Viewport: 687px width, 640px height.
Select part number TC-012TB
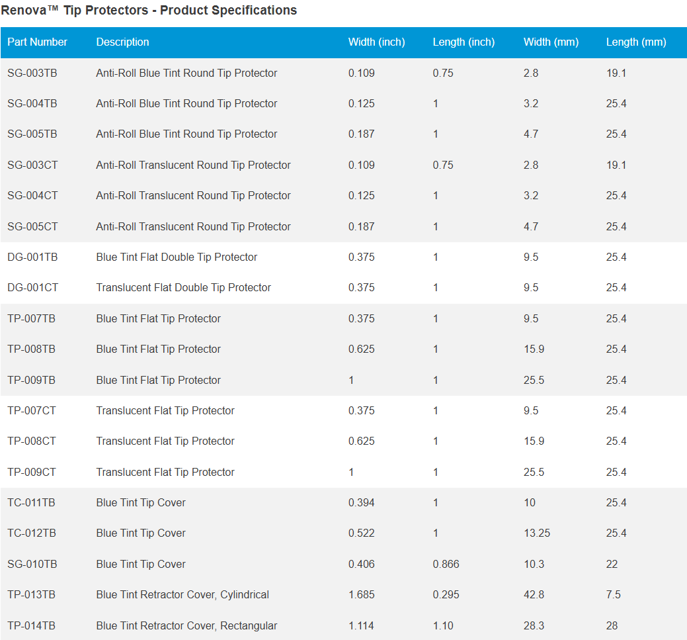pos(32,533)
